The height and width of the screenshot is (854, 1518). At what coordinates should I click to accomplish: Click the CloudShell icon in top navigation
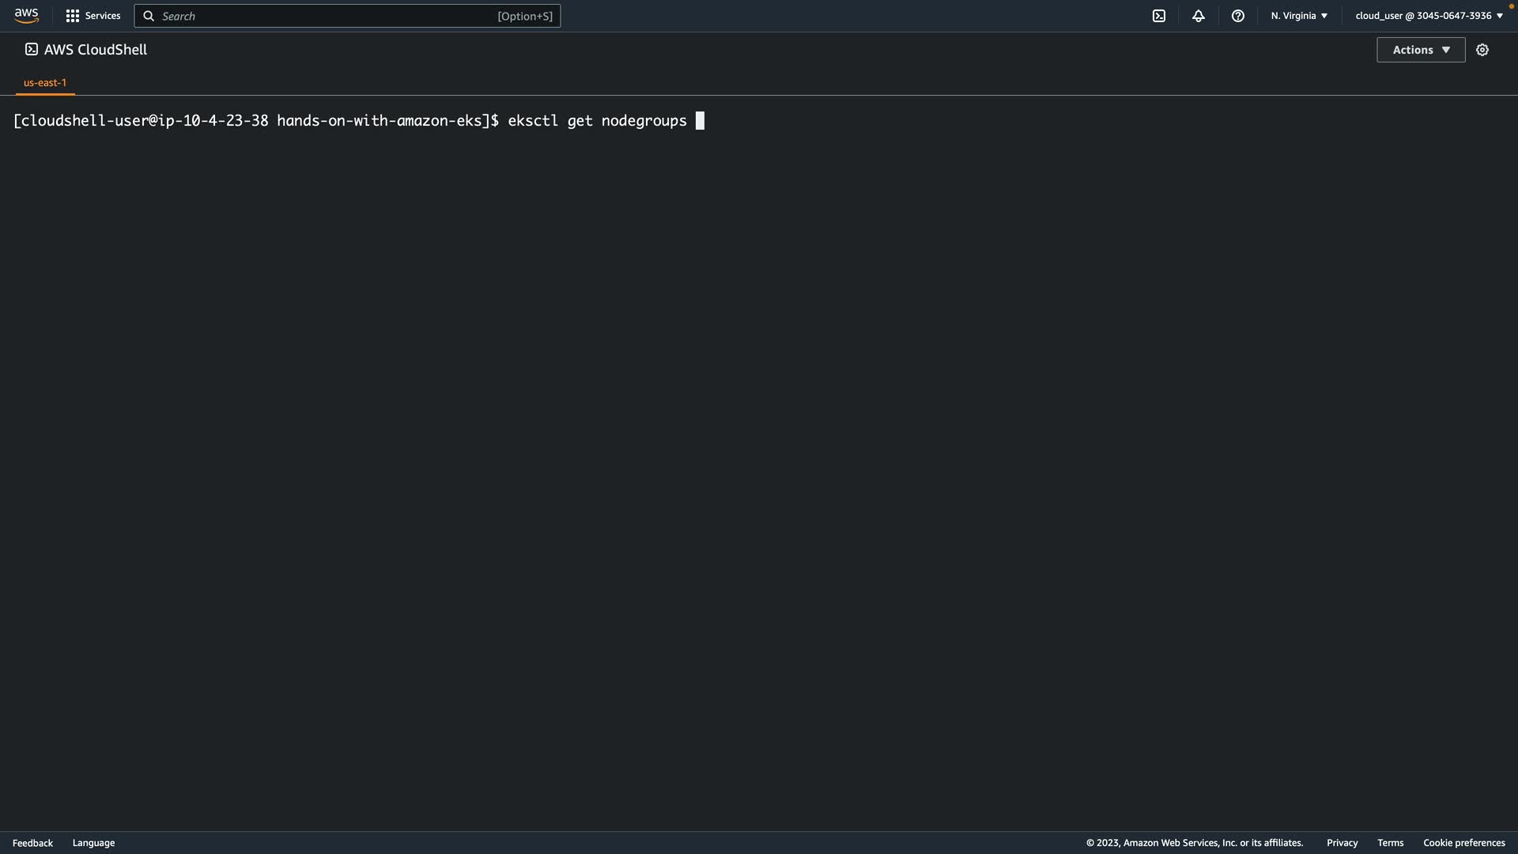(1159, 16)
